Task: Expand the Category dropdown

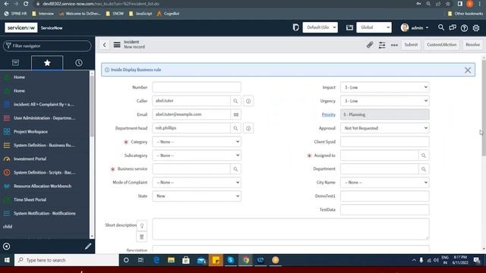Action: pos(197,142)
